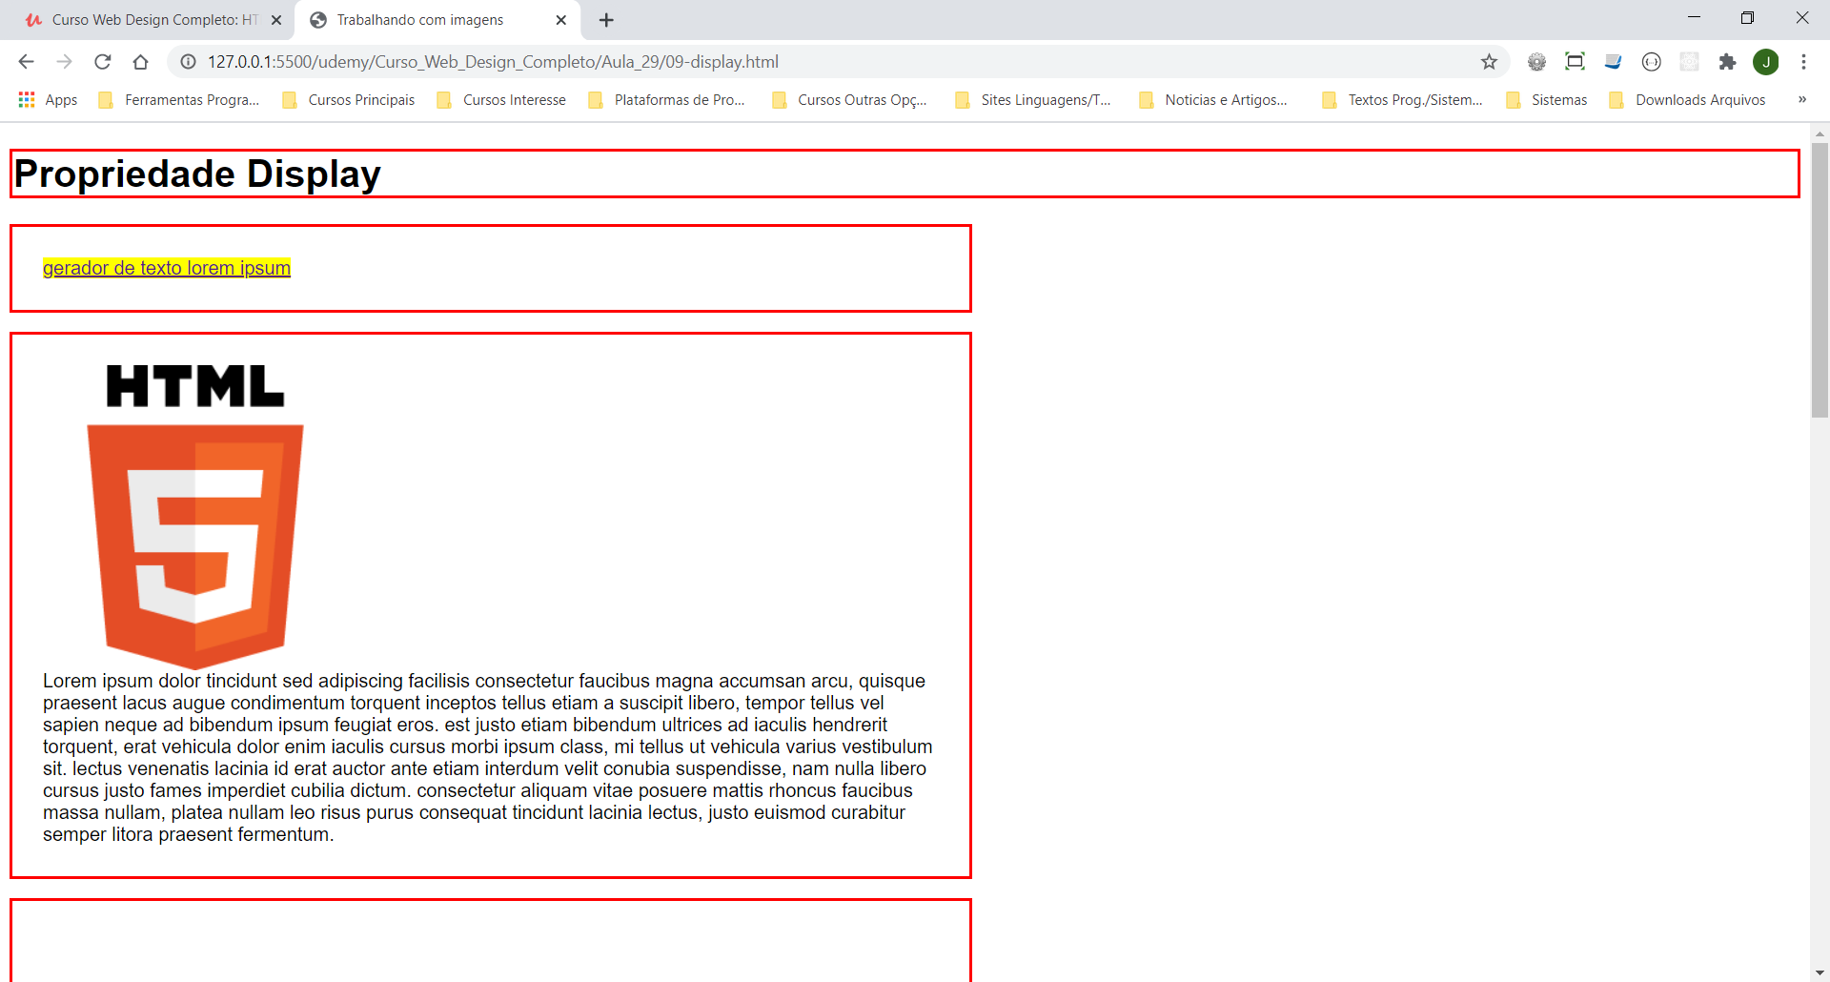
Task: Go forward using the forward arrow
Action: point(64,62)
